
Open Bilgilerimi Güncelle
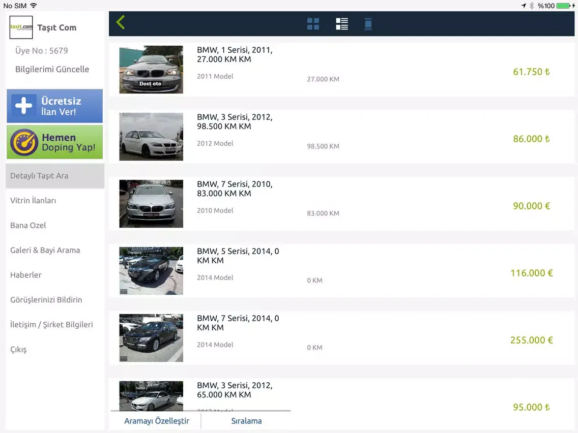52,69
